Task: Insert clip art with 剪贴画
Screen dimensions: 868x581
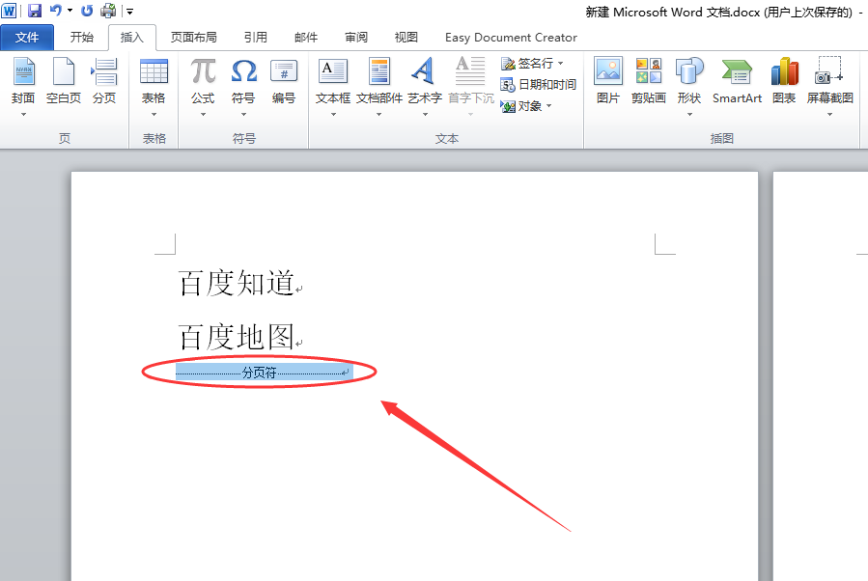Action: [x=648, y=80]
